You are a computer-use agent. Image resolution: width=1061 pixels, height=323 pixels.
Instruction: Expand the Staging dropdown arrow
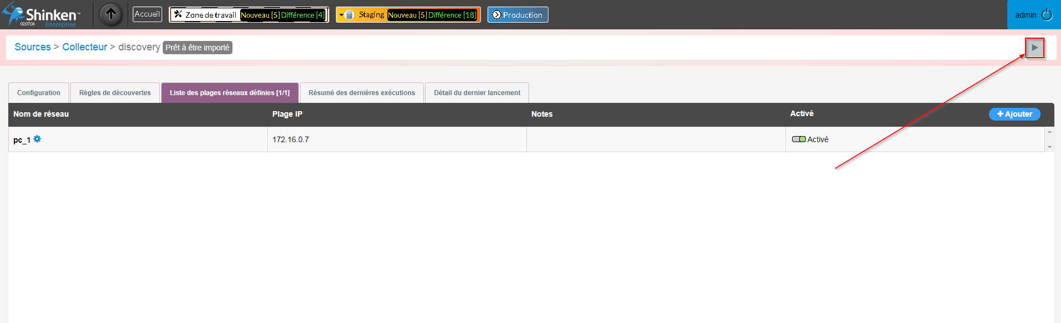point(341,15)
